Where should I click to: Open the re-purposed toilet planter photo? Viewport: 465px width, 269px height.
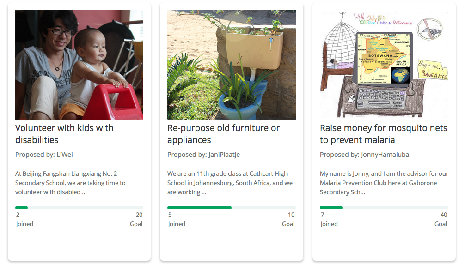tap(231, 65)
